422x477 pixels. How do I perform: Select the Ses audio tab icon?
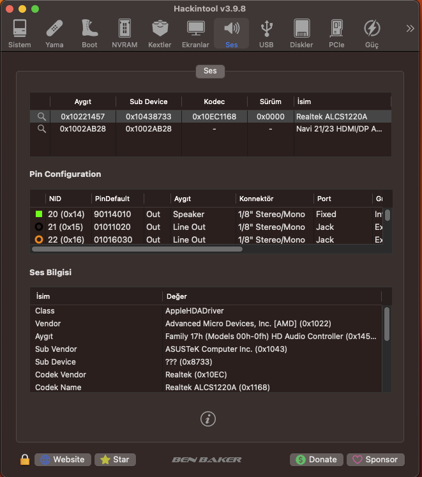point(232,33)
